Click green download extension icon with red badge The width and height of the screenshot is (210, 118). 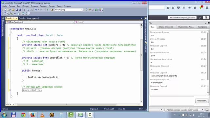(x=201, y=8)
